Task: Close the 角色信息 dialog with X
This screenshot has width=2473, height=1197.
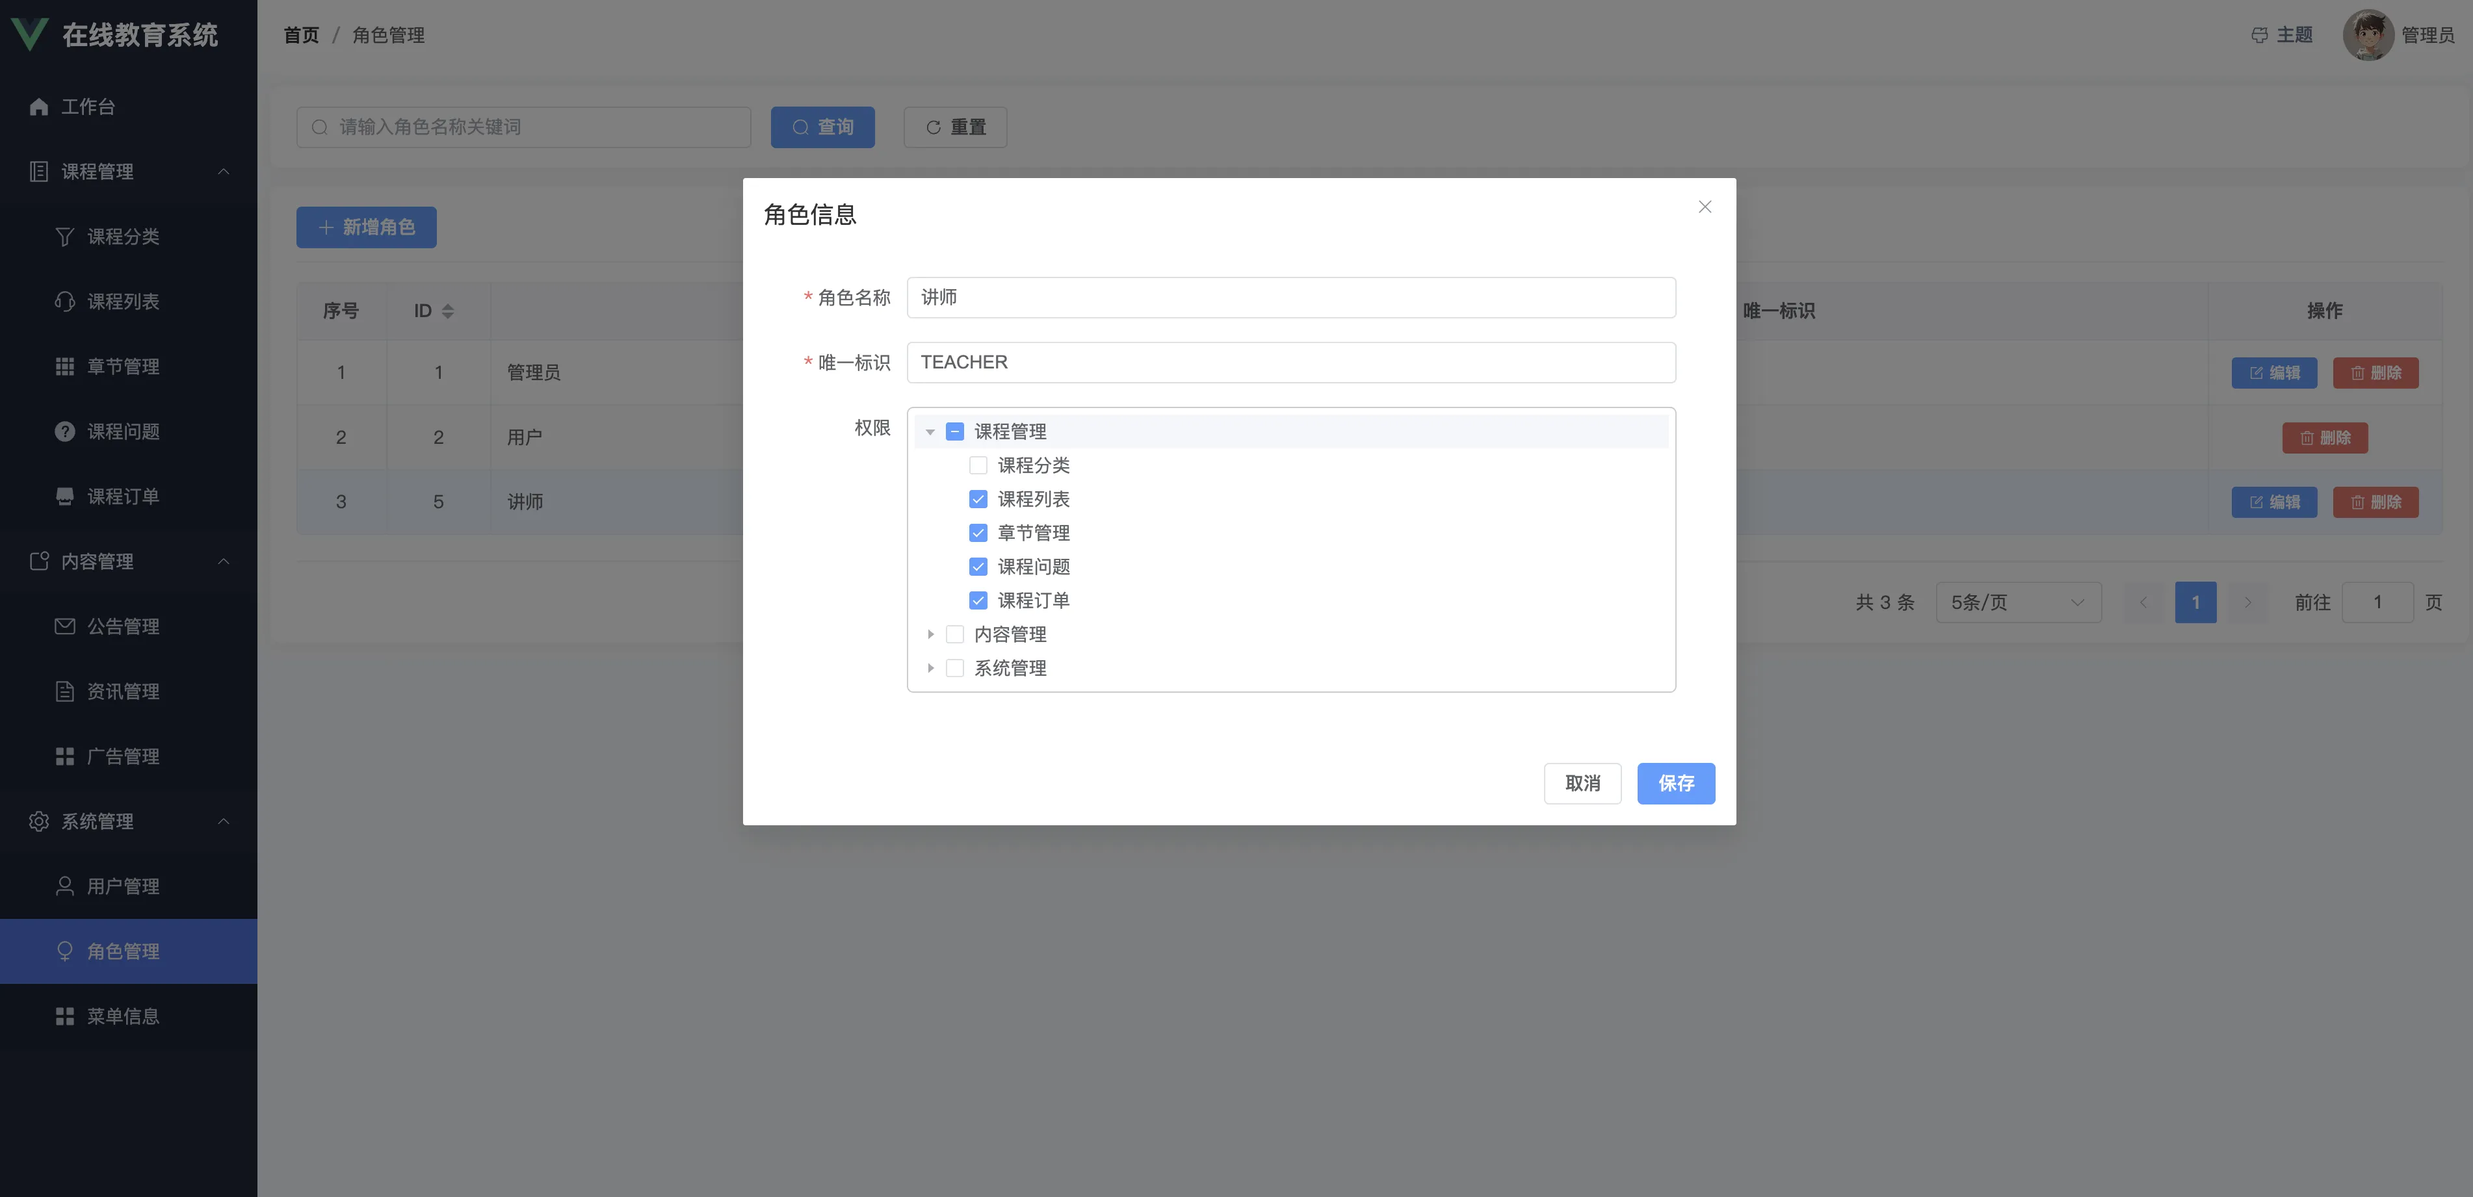Action: tap(1705, 207)
